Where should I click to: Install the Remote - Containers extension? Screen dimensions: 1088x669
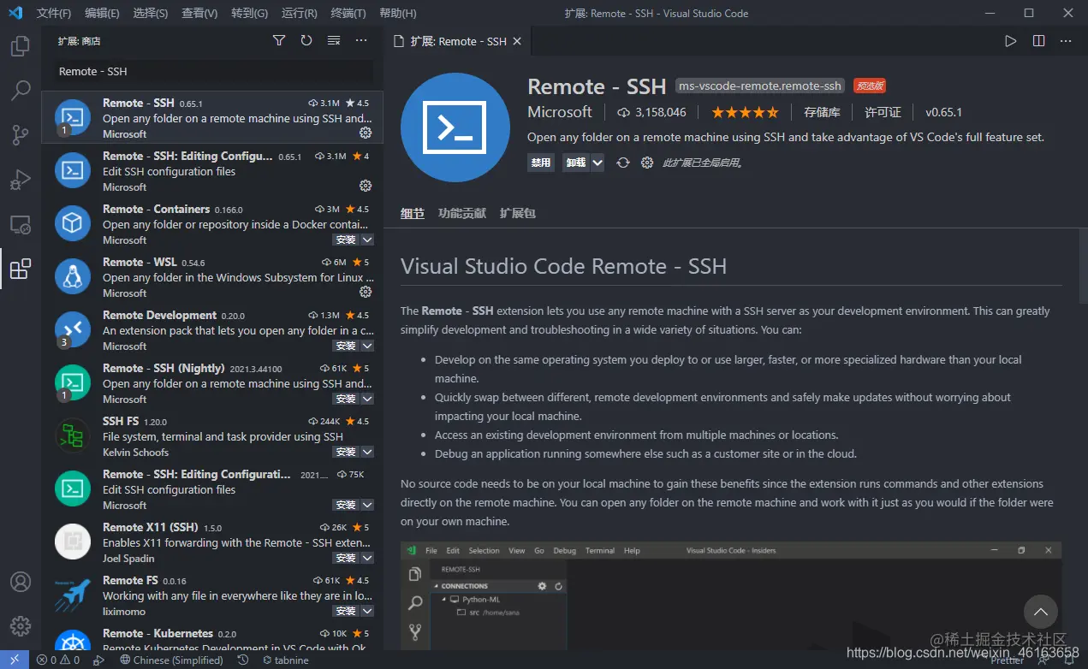(x=346, y=240)
